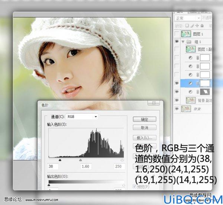This screenshot has height=205, width=223.
Task: Click the midtone input field showing 1.60
Action: 86,166
